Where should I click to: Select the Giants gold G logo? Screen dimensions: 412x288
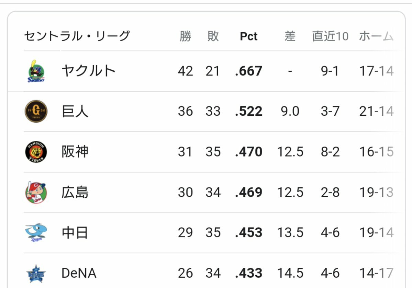pos(36,111)
